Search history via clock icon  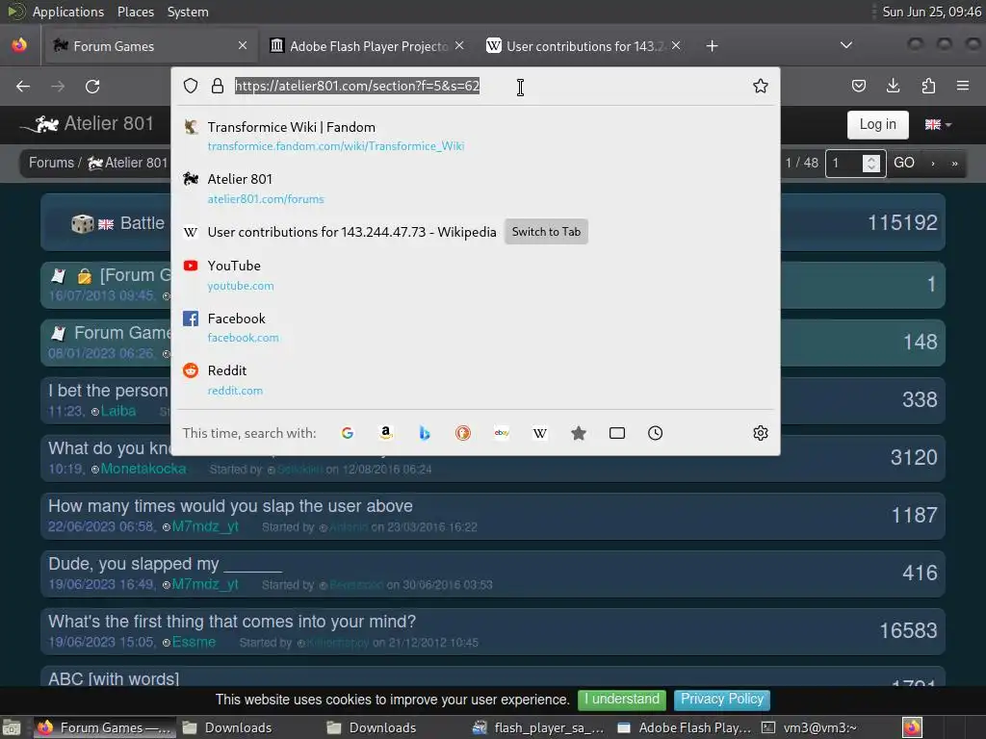655,433
